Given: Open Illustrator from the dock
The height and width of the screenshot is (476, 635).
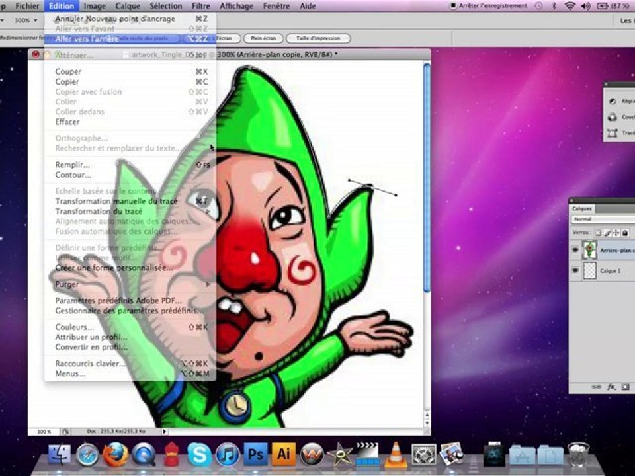Looking at the screenshot, I should pyautogui.click(x=284, y=454).
